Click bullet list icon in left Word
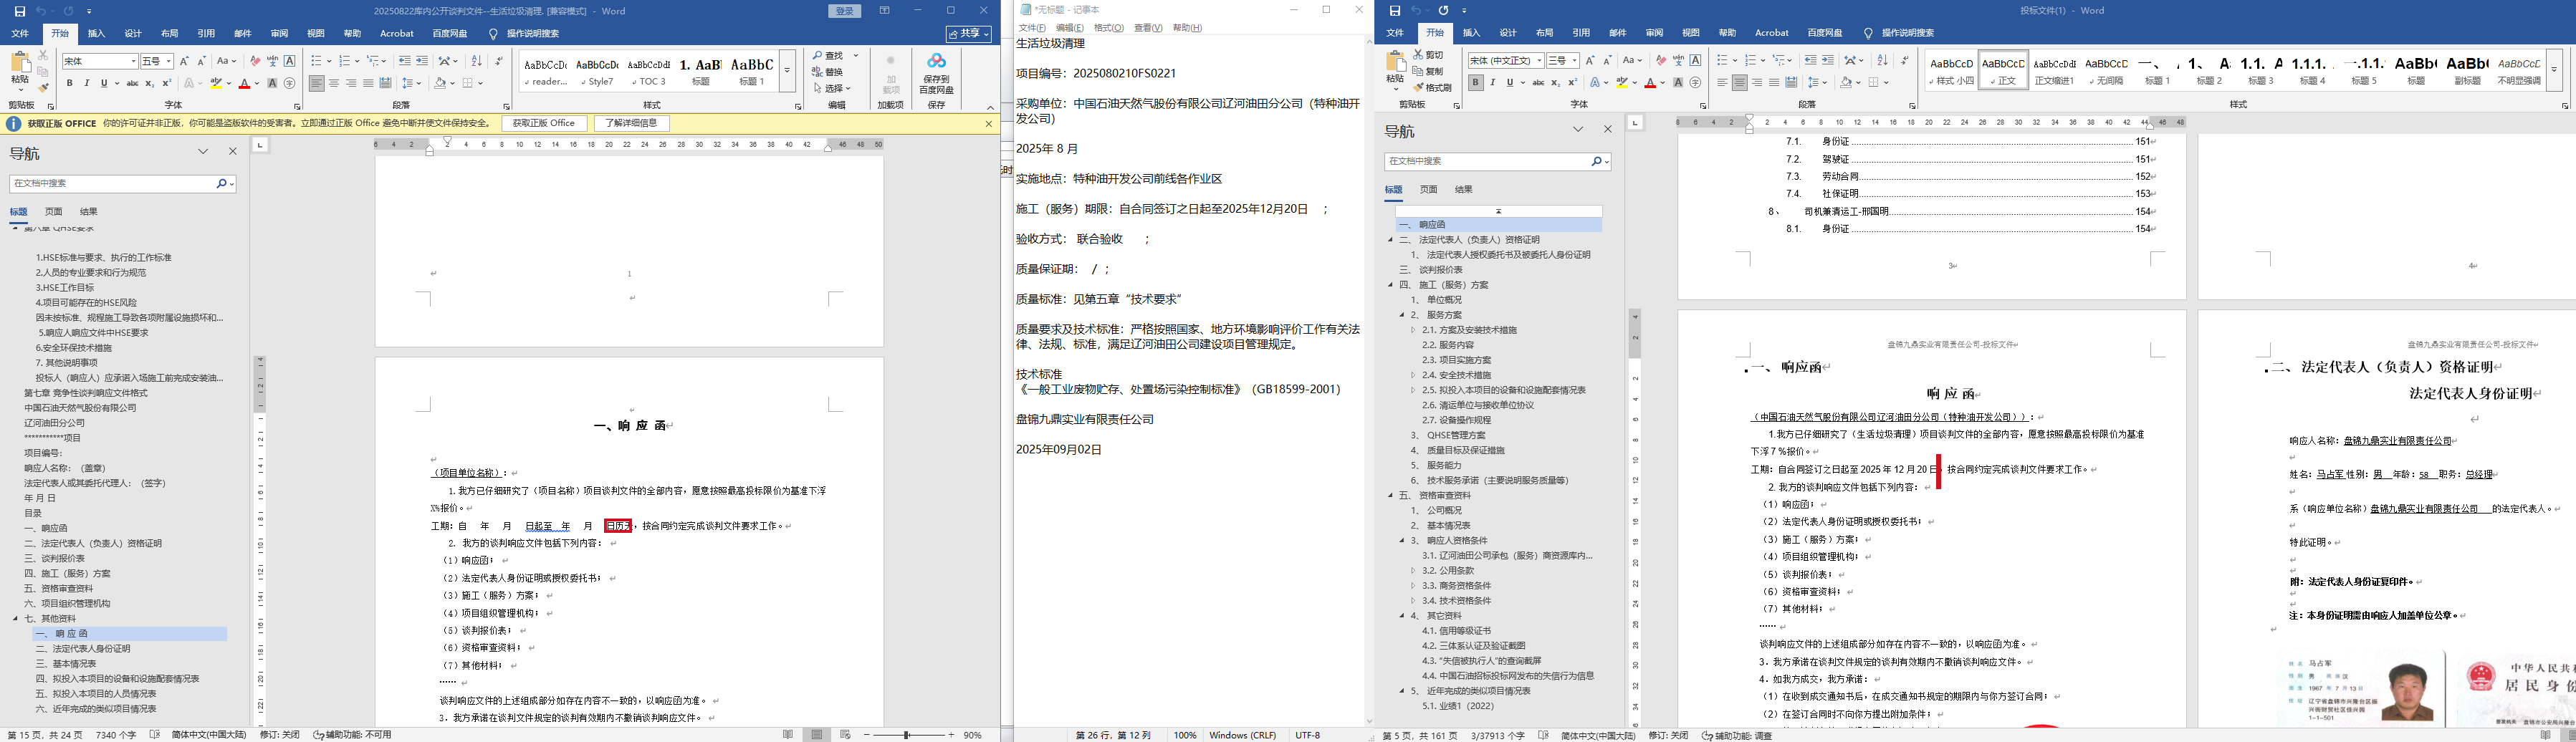 pos(315,61)
